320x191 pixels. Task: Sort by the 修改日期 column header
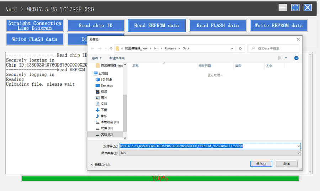coord(205,66)
